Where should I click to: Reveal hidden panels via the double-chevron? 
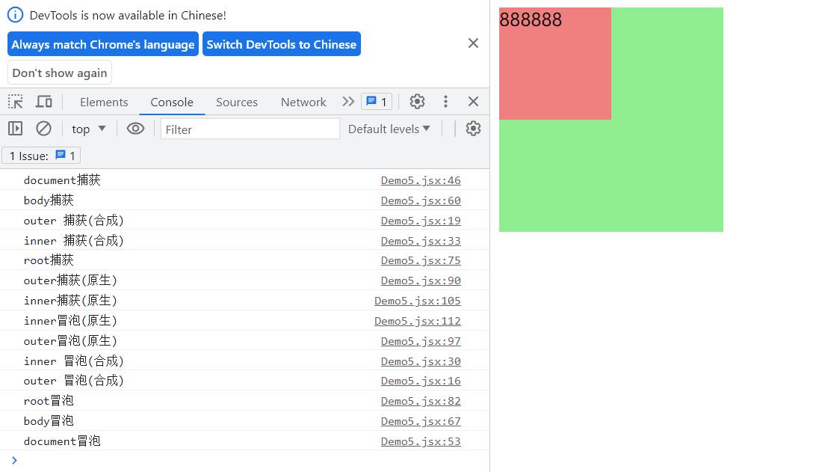[347, 101]
